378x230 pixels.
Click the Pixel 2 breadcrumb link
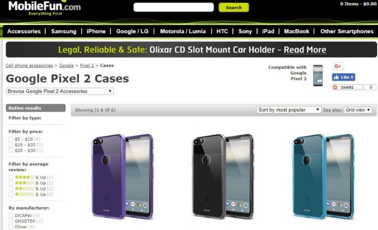click(87, 66)
